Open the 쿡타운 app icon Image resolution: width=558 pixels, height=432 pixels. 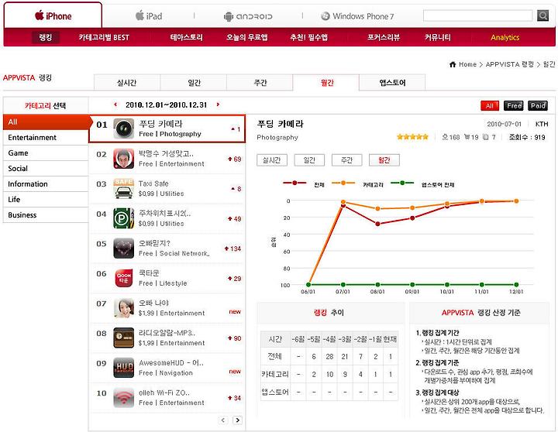point(123,278)
